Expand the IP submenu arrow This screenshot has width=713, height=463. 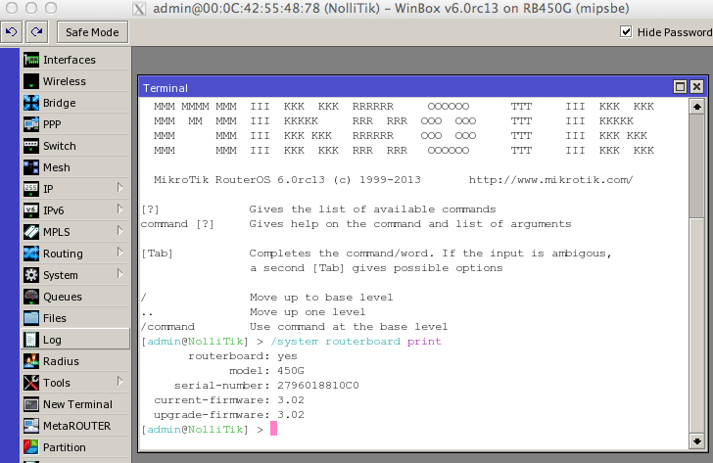click(x=119, y=188)
